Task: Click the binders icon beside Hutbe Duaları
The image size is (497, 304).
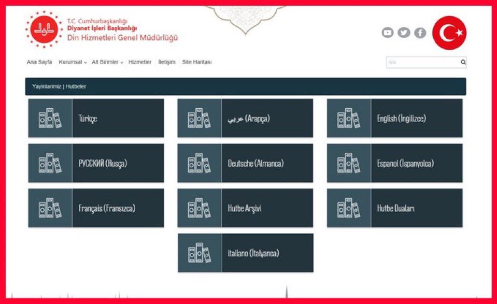Action: coord(349,208)
